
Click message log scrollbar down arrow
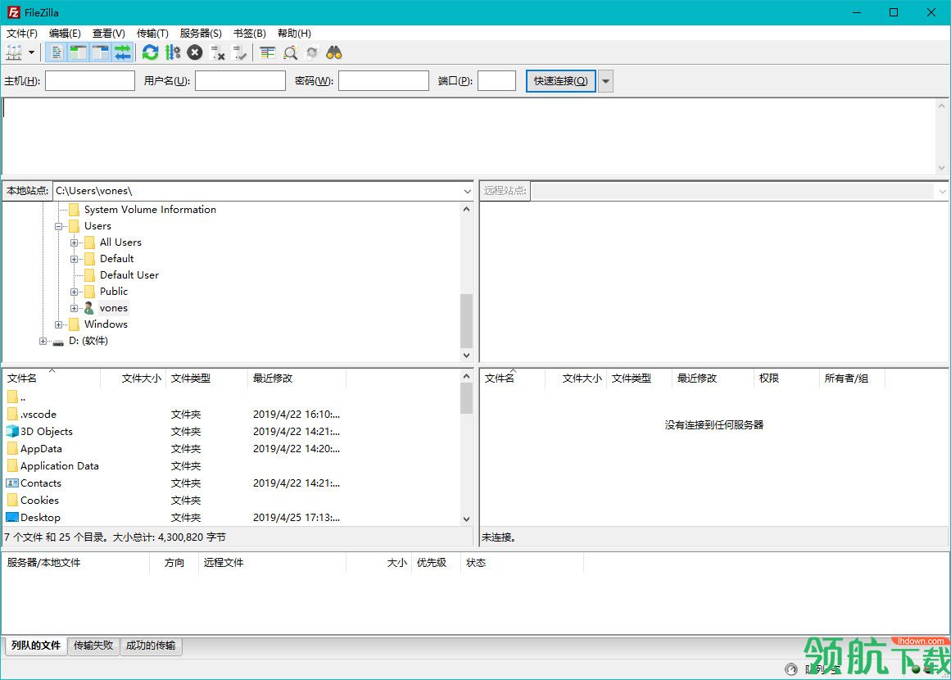(941, 168)
